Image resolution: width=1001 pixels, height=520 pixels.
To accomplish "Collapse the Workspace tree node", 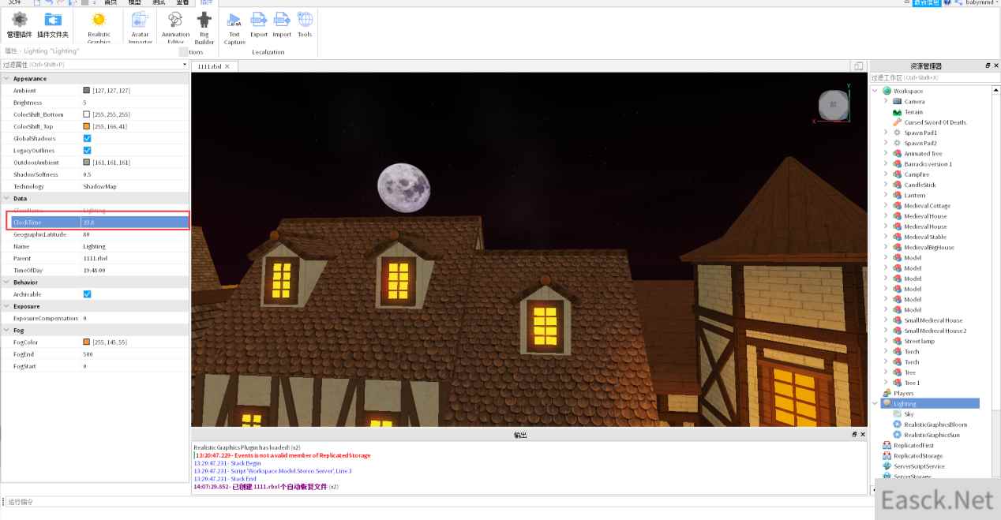I will [875, 91].
